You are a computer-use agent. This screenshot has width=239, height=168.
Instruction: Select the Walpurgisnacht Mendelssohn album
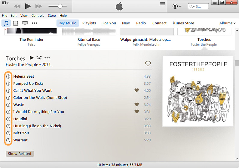(x=146, y=40)
